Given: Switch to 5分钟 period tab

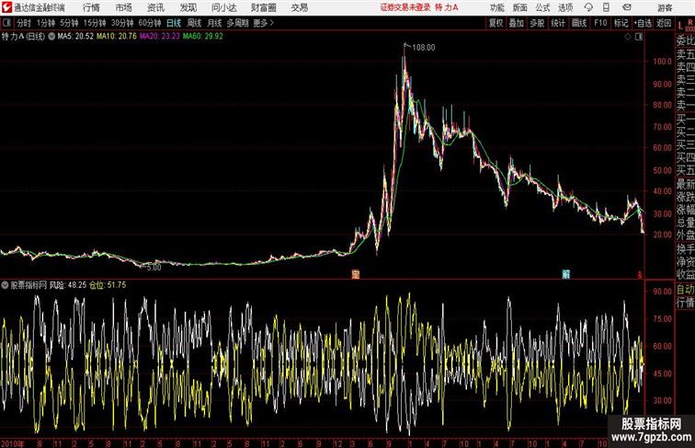Looking at the screenshot, I should 69,23.
